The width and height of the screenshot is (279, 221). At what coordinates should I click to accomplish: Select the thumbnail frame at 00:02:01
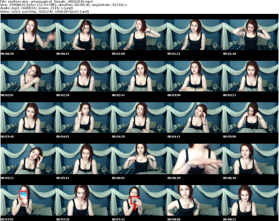(x=28, y=76)
